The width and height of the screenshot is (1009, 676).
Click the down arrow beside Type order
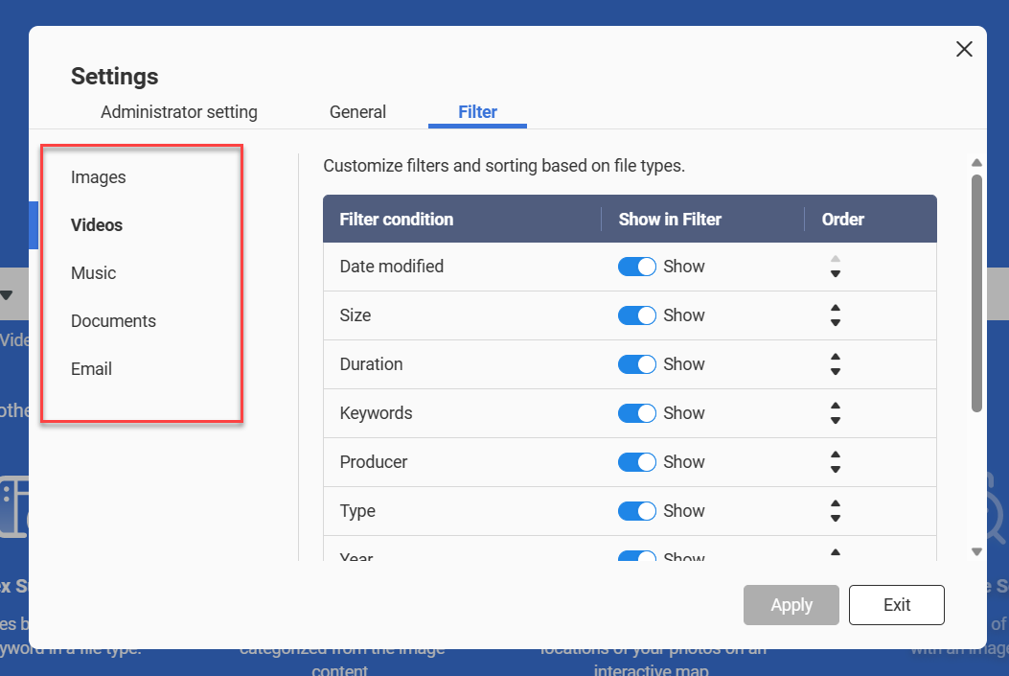point(836,518)
